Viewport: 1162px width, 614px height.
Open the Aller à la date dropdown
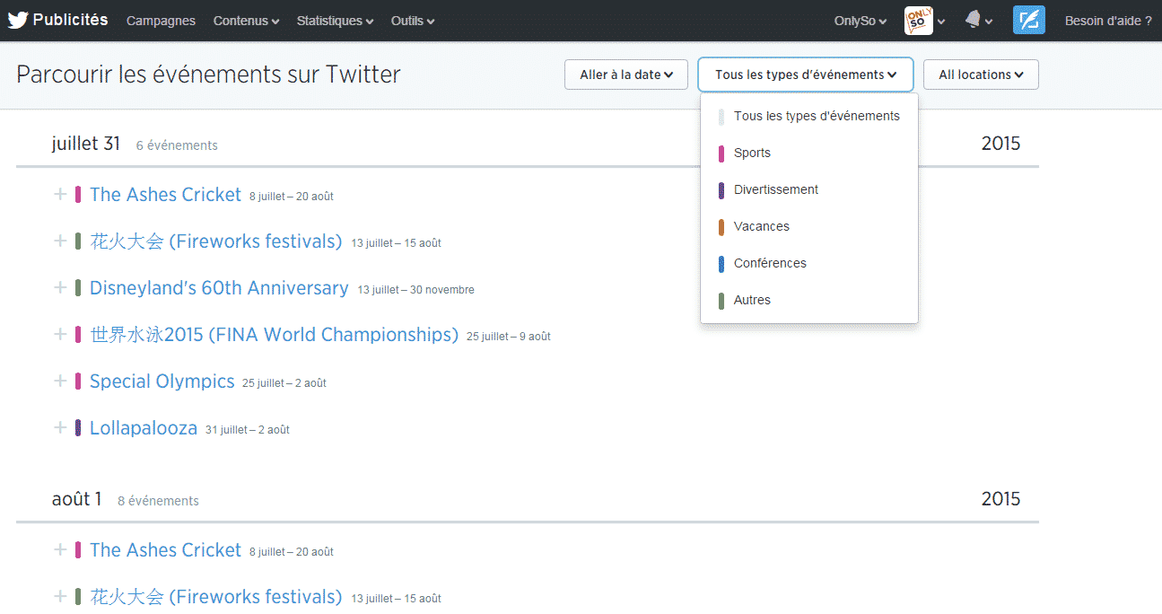tap(626, 75)
